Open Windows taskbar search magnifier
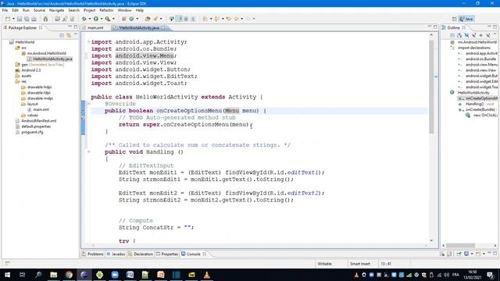Viewport: 500px width, 281px height. (38, 275)
